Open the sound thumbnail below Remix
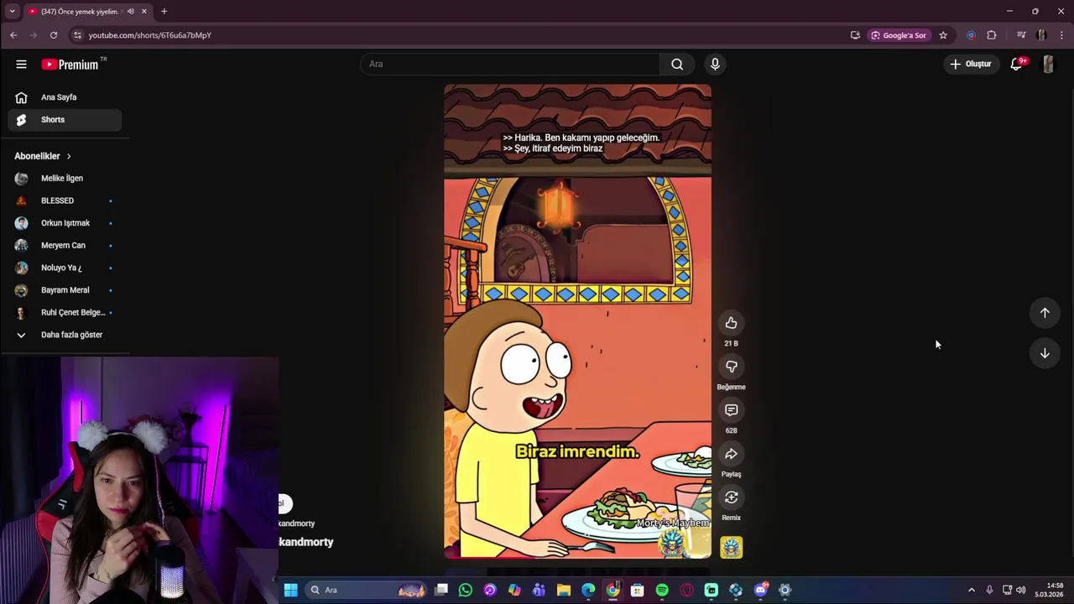Image resolution: width=1074 pixels, height=604 pixels. click(731, 548)
